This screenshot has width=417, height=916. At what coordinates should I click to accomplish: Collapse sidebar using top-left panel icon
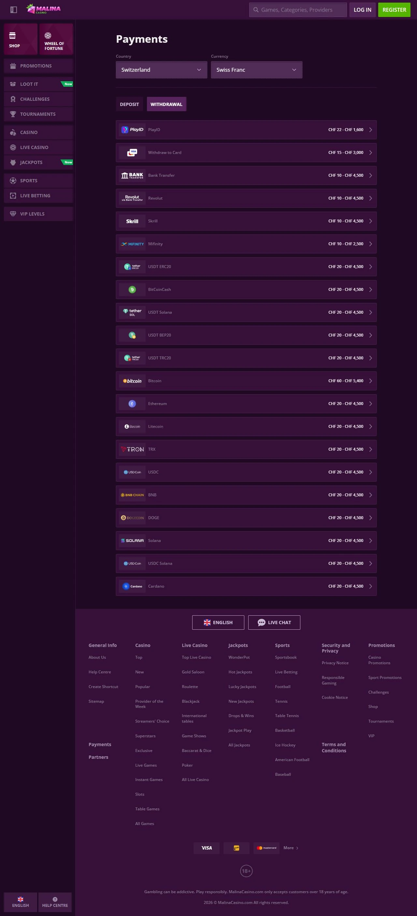tap(13, 9)
